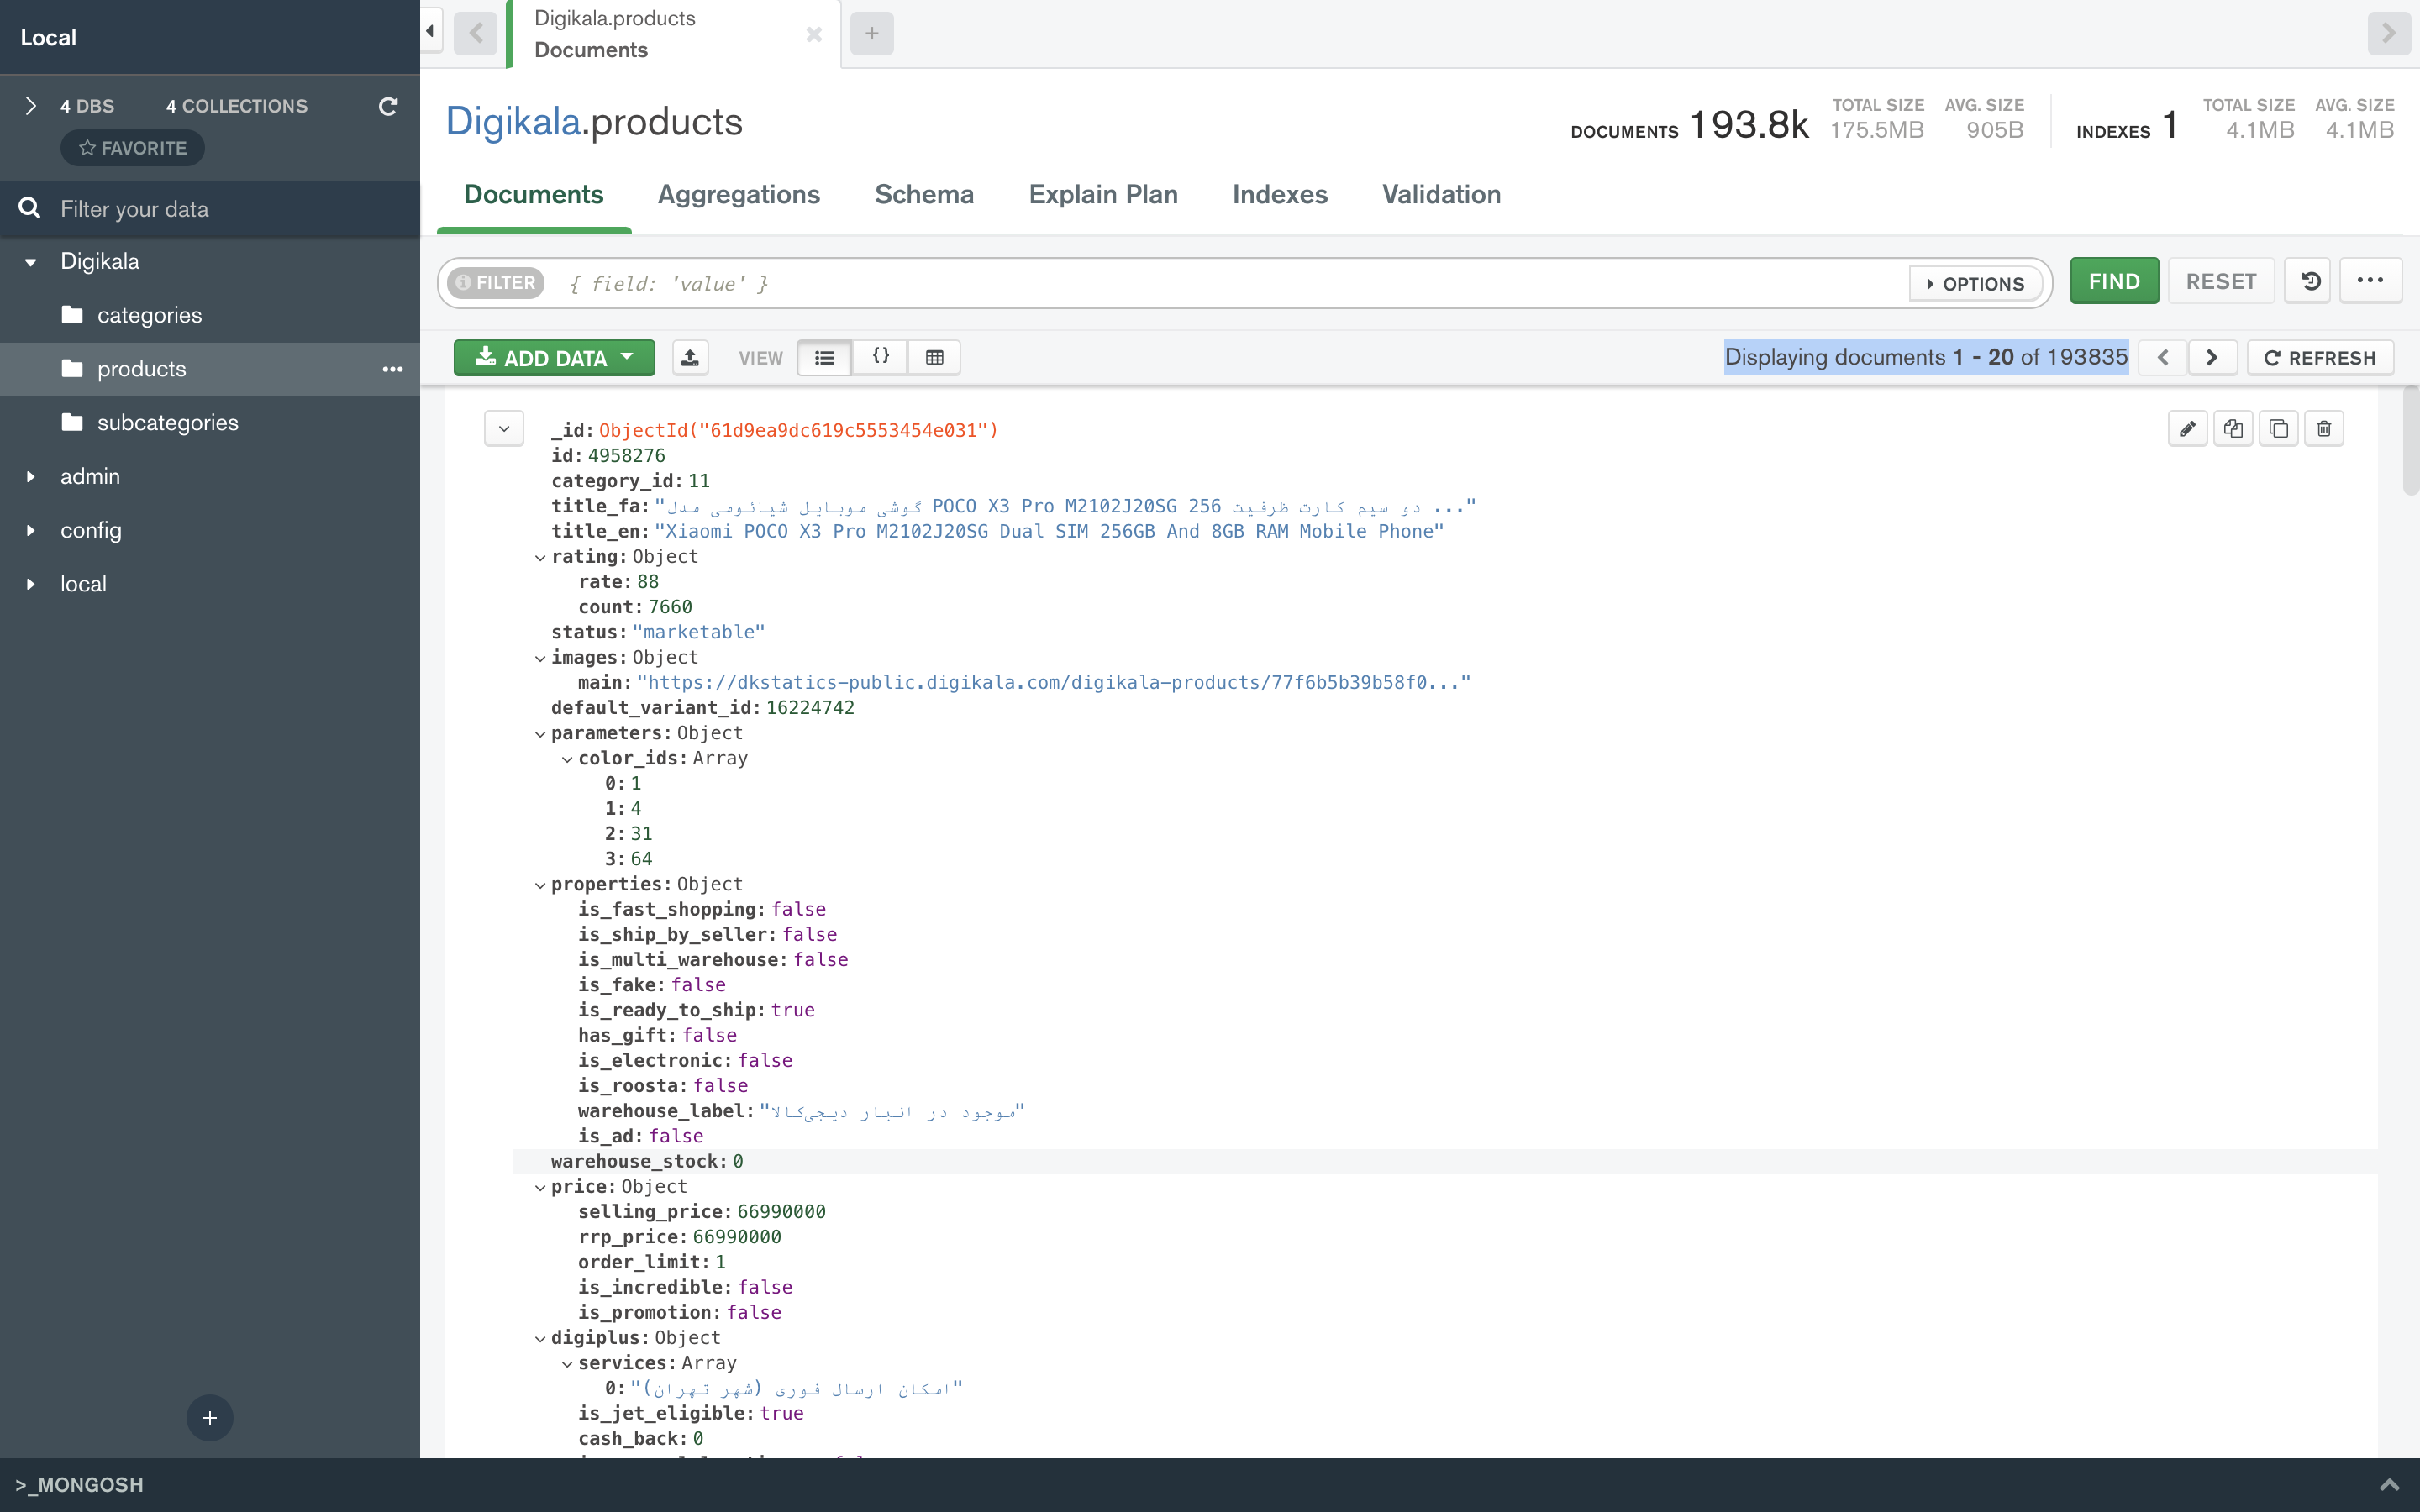Click RESET to clear the query
2420x1512 pixels.
(x=2221, y=281)
